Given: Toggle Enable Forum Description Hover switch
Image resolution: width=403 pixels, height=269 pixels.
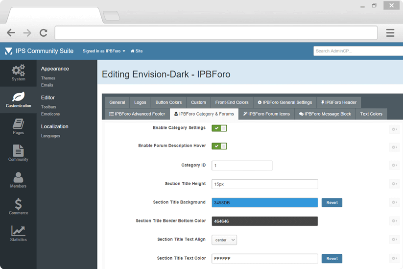Looking at the screenshot, I should pyautogui.click(x=219, y=146).
